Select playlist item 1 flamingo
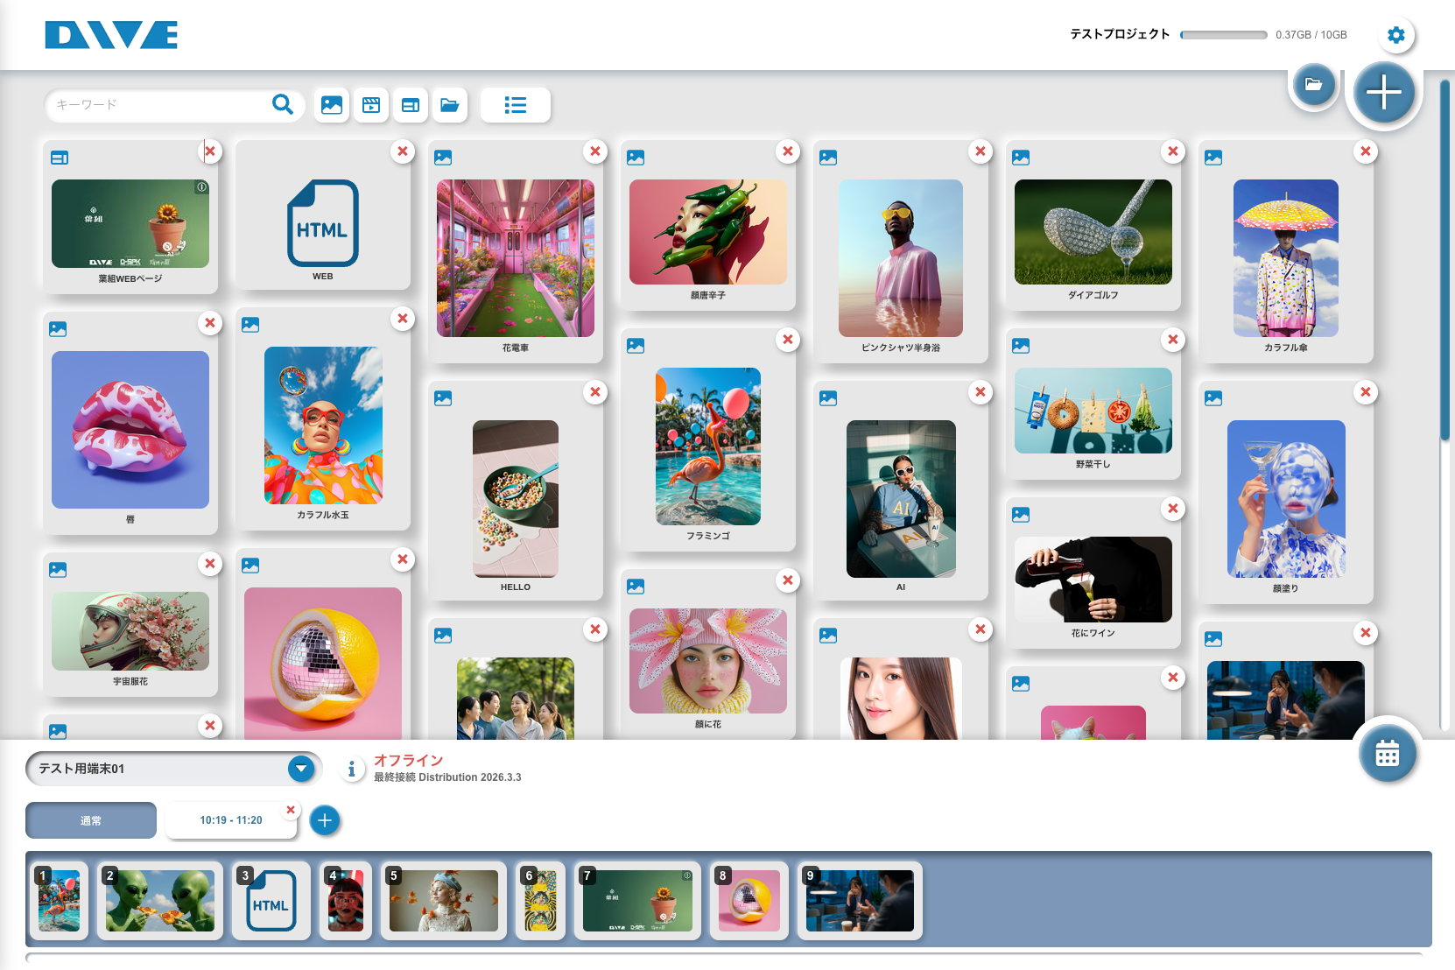 point(59,901)
